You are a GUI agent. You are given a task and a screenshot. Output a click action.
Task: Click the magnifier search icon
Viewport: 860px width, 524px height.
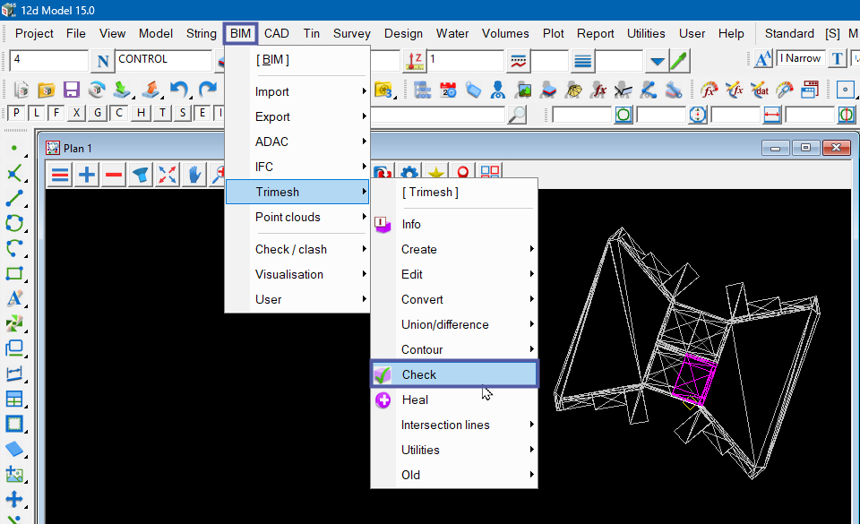point(517,115)
